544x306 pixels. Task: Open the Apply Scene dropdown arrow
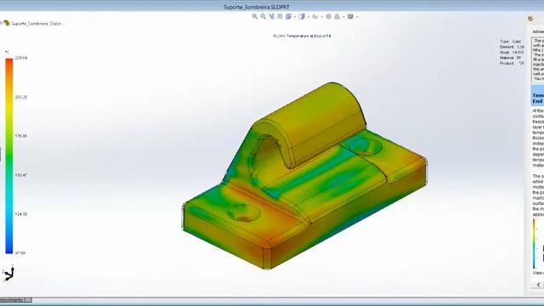coord(343,17)
